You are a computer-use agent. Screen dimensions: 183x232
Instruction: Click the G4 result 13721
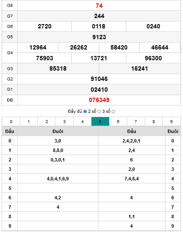coord(98,58)
